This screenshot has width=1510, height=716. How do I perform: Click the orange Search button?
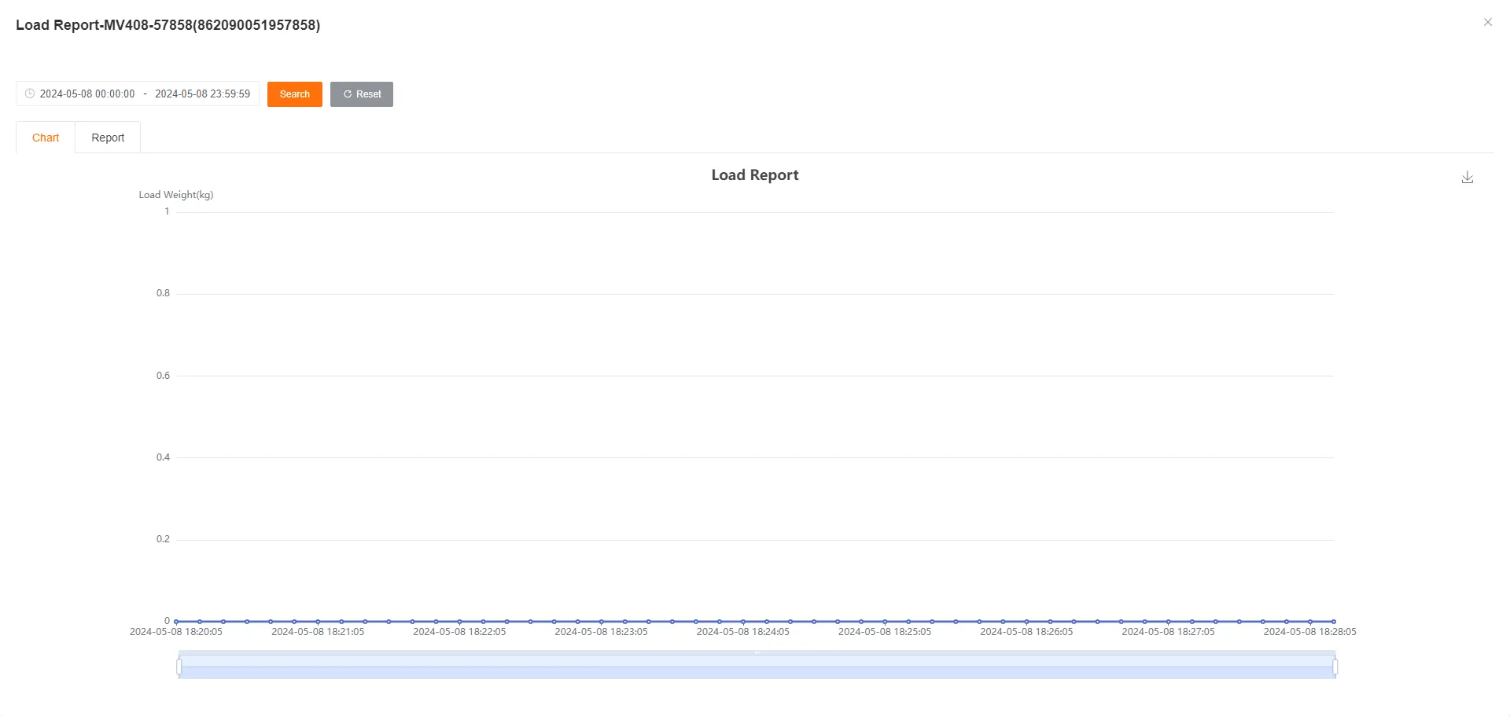[294, 94]
